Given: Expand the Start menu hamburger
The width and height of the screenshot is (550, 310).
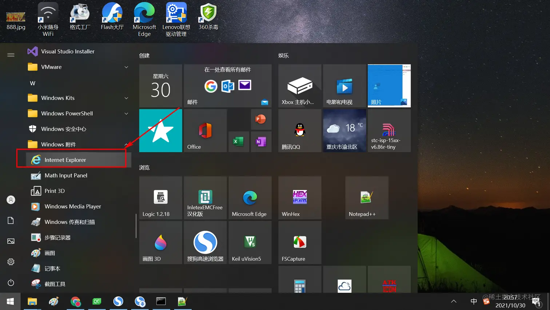Looking at the screenshot, I should pos(11,55).
